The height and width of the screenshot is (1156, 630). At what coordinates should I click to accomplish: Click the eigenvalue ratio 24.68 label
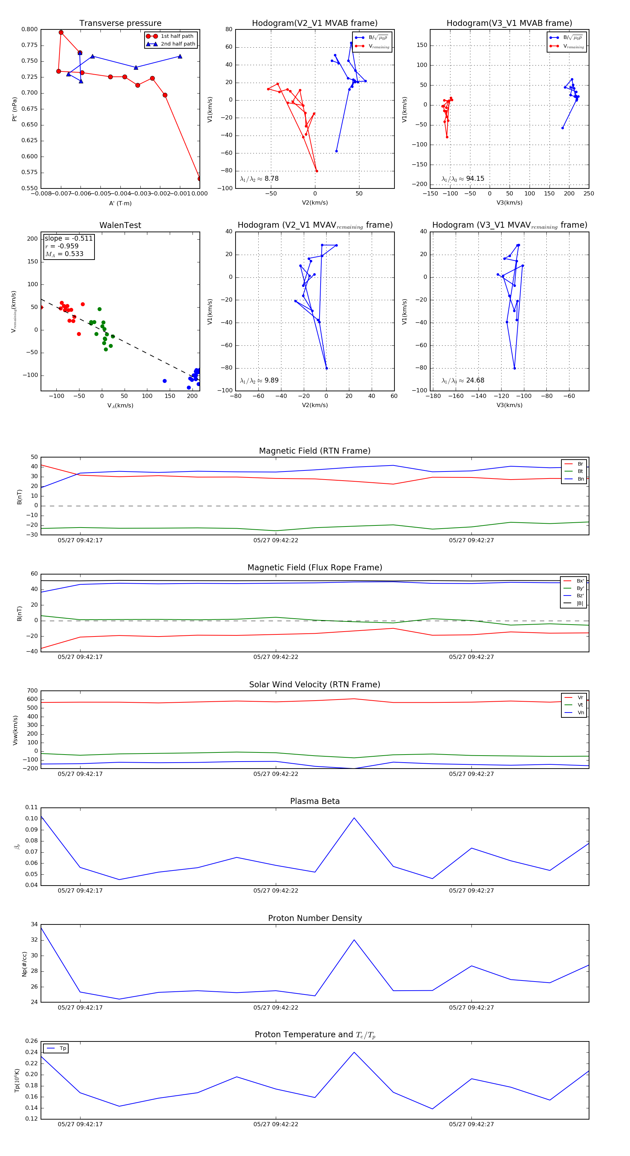(x=463, y=380)
